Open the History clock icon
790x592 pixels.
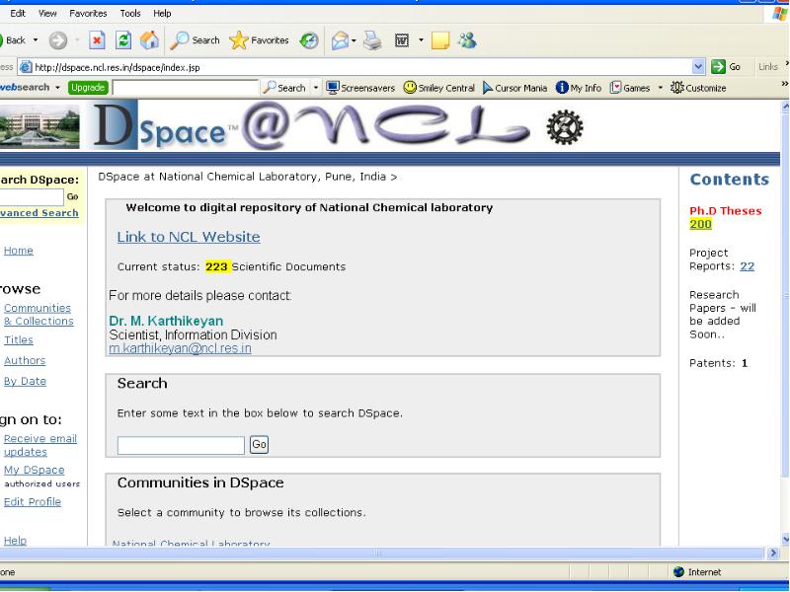pos(309,40)
